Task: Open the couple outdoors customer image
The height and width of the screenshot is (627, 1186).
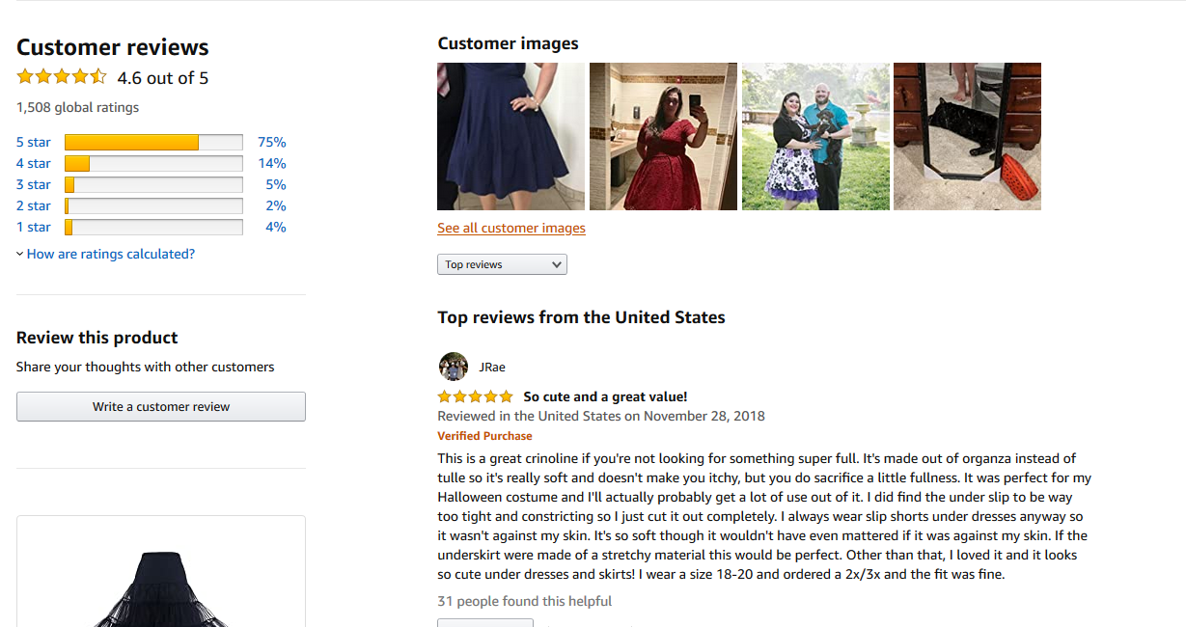Action: (815, 136)
